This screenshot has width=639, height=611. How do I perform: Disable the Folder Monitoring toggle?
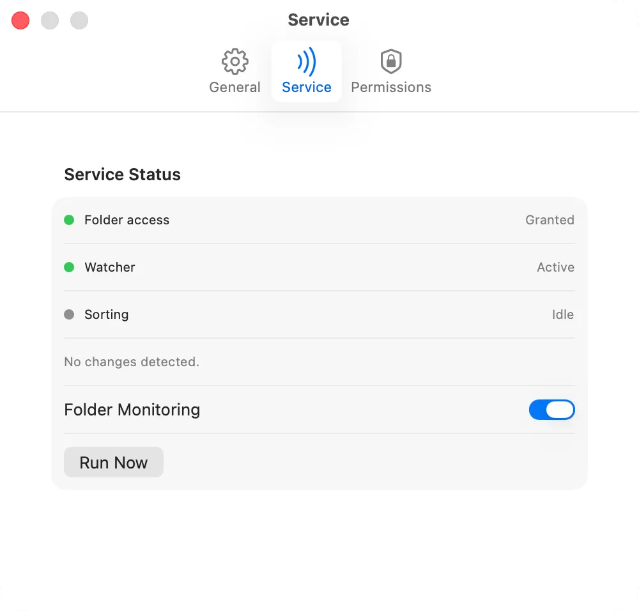[551, 410]
